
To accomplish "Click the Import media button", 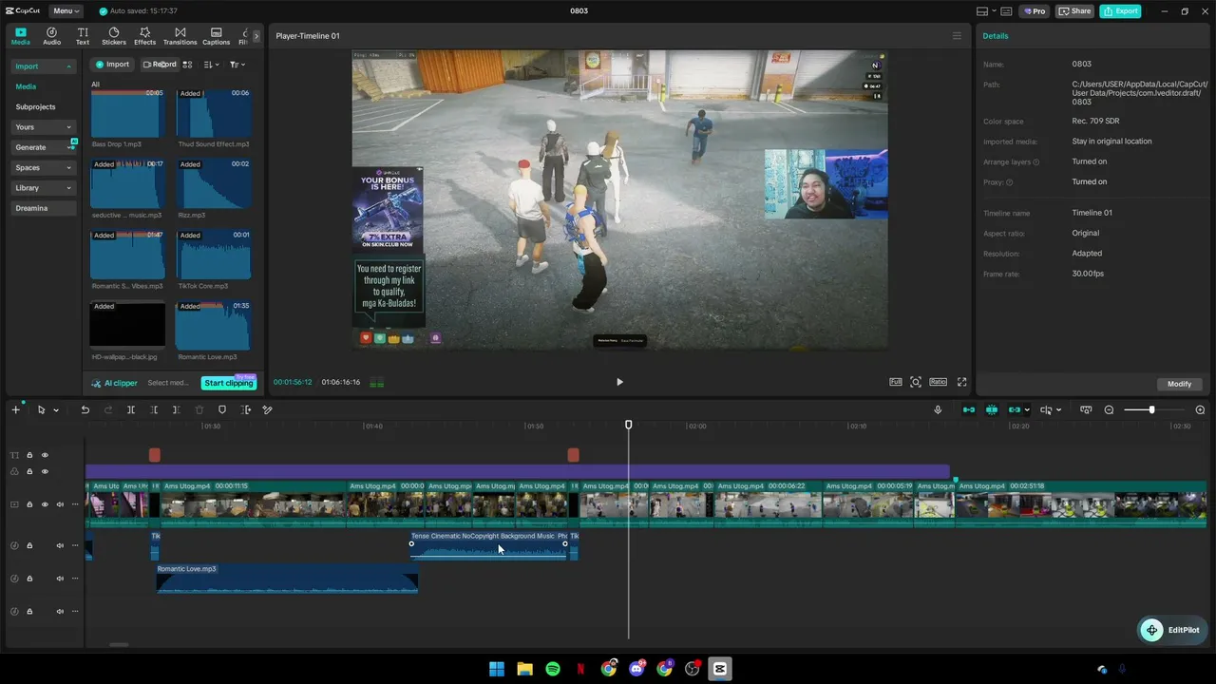I will [x=112, y=65].
